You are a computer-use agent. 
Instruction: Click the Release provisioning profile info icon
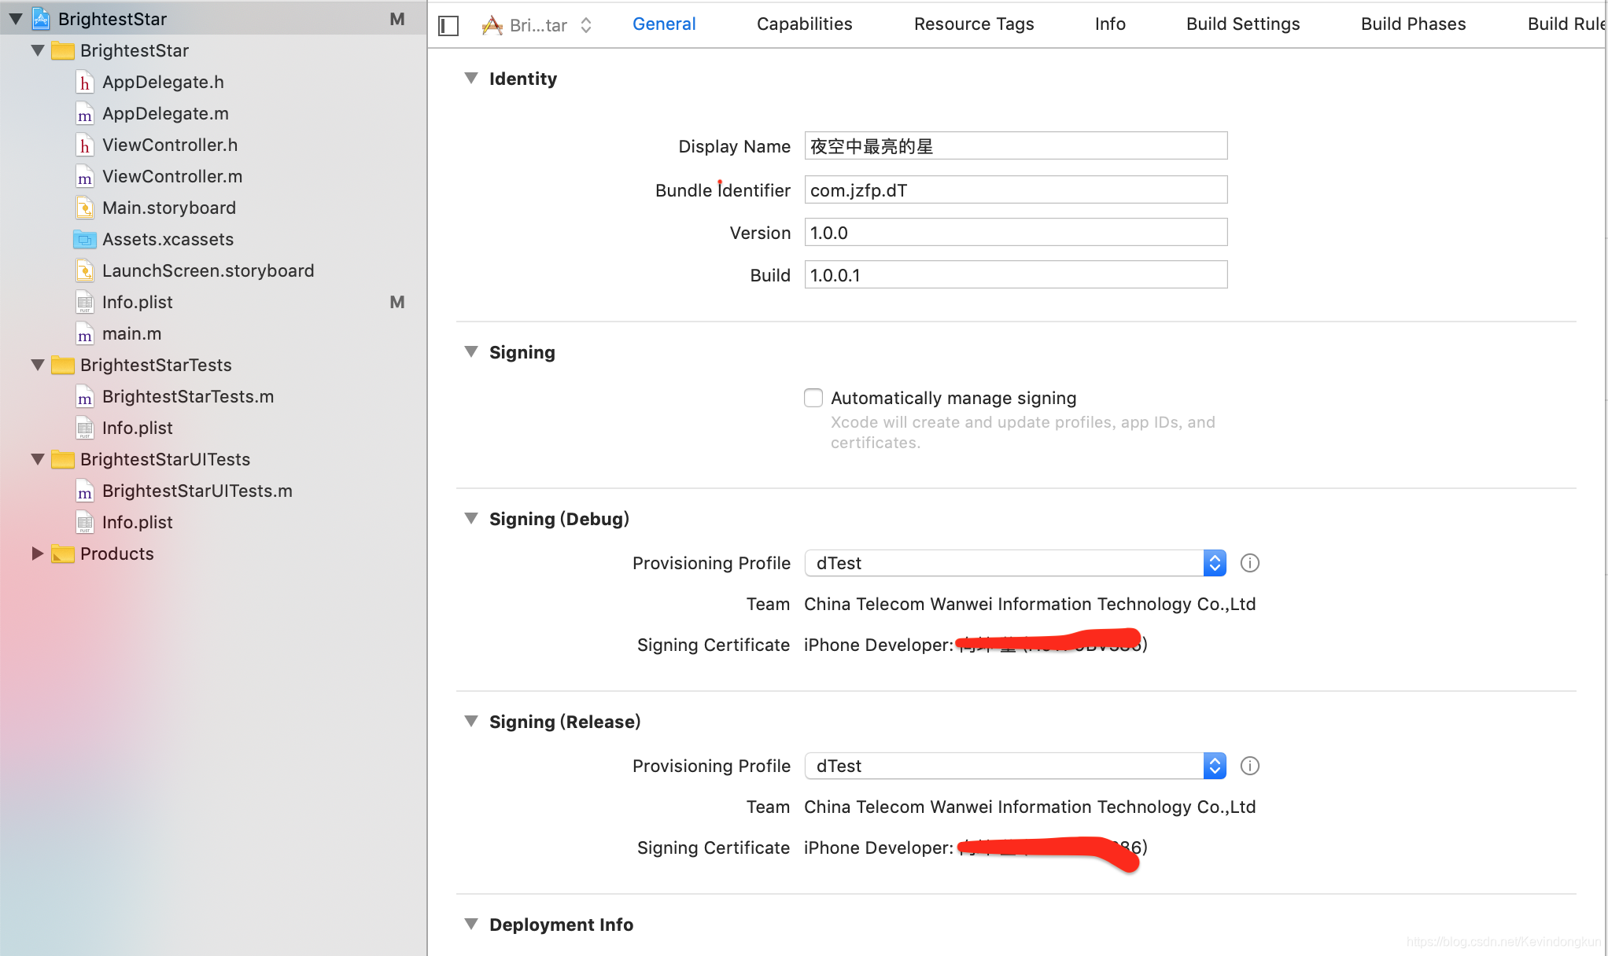(1249, 766)
